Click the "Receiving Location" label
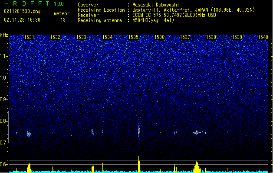The width and height of the screenshot is (273, 173). tap(101, 10)
